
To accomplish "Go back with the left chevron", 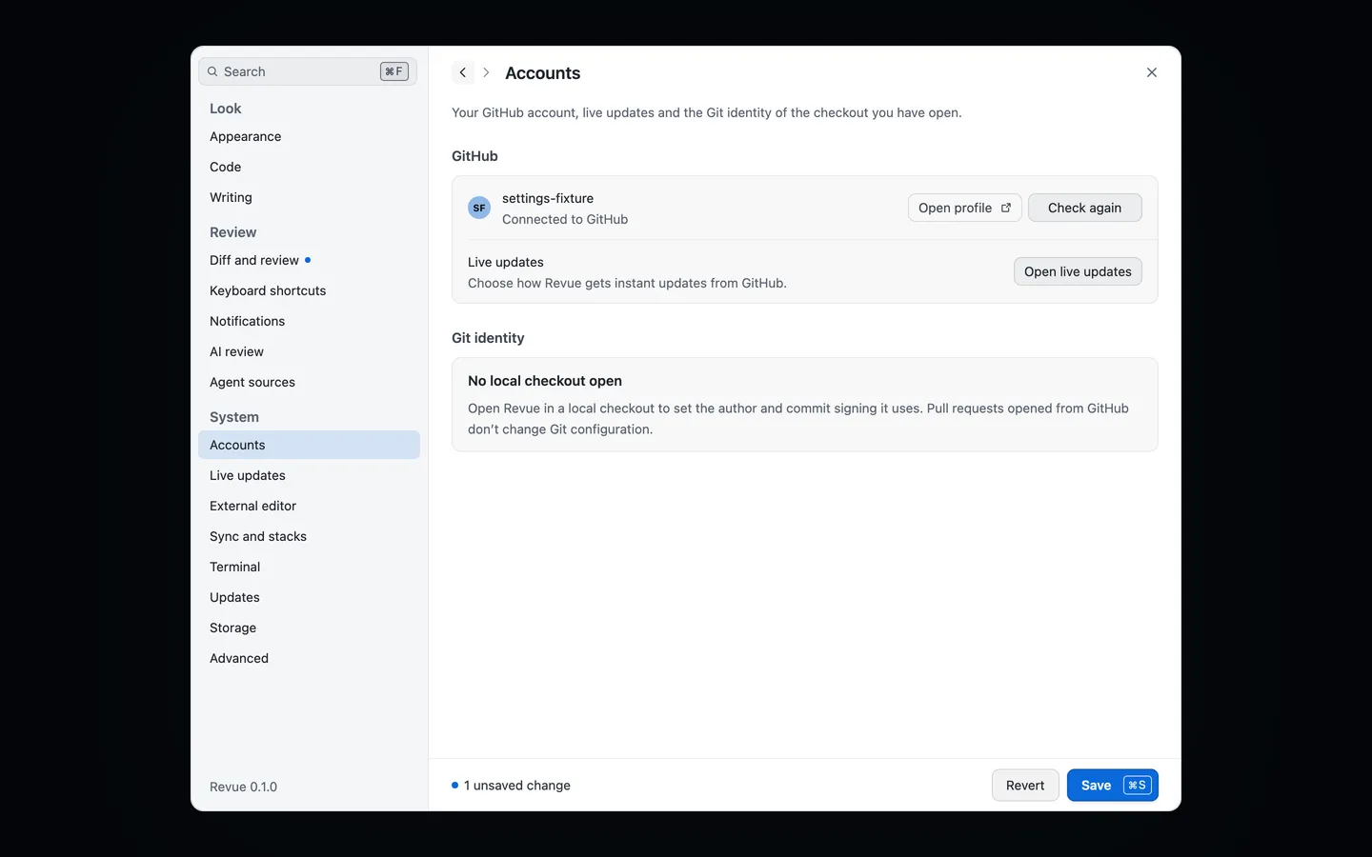I will pyautogui.click(x=463, y=72).
